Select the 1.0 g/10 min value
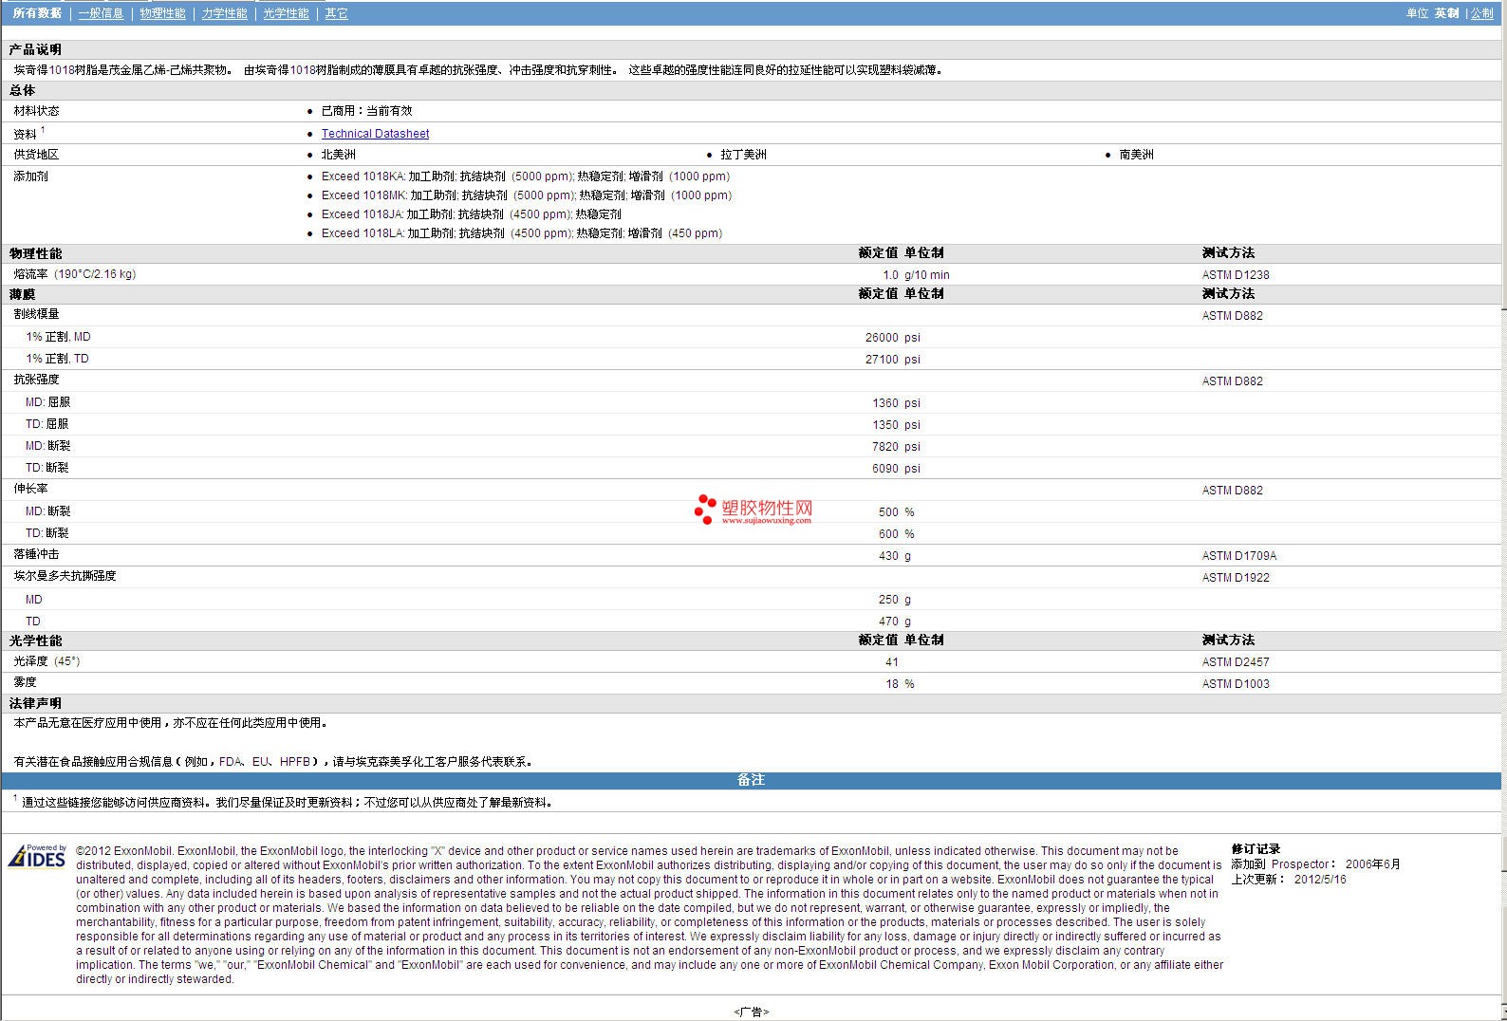Viewport: 1507px width, 1021px height. pyautogui.click(x=916, y=275)
